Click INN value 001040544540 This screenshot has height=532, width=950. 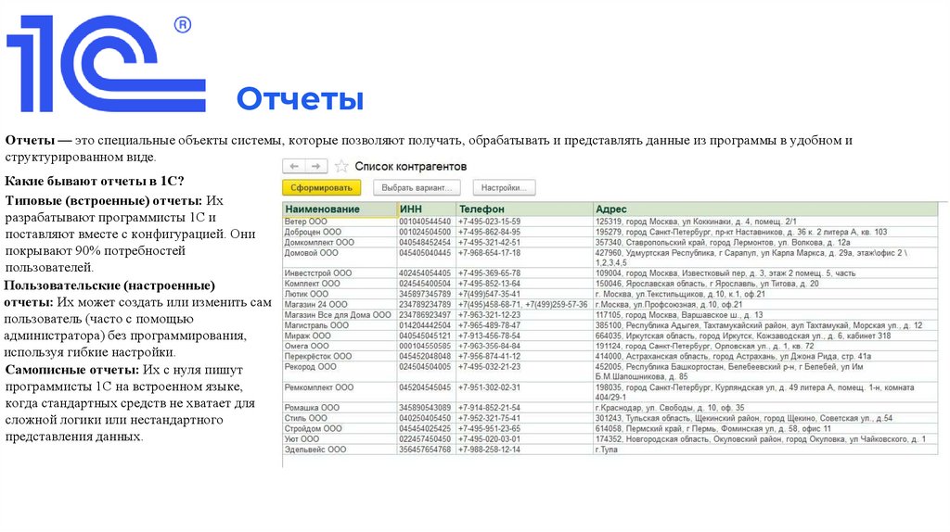pyautogui.click(x=425, y=222)
